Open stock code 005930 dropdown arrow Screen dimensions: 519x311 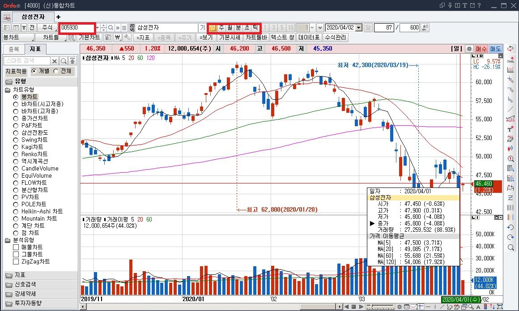point(98,27)
